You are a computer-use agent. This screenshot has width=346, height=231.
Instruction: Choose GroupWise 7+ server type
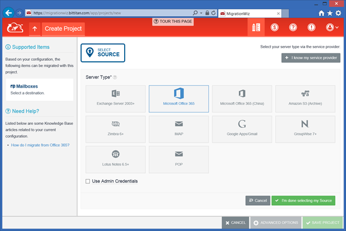tap(305, 129)
